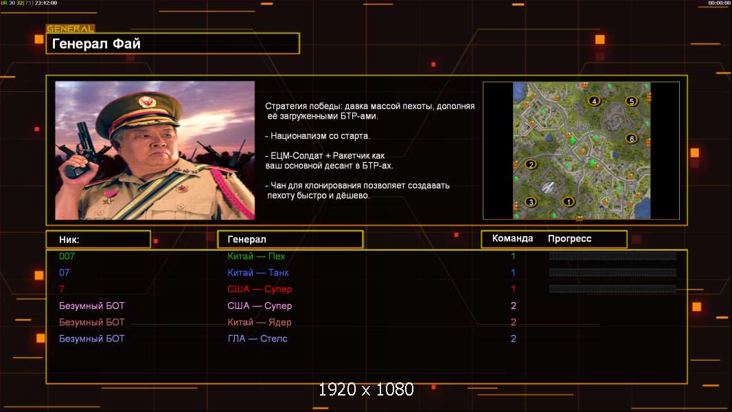Click red team number 1 for player 7
The image size is (732, 412).
pos(513,289)
